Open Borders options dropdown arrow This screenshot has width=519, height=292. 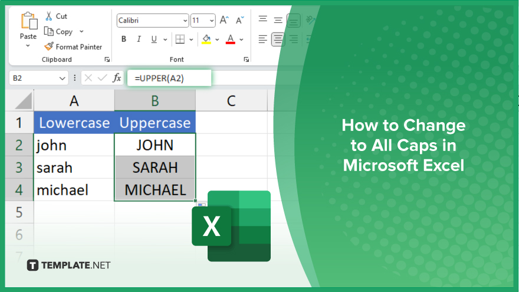[x=191, y=40]
